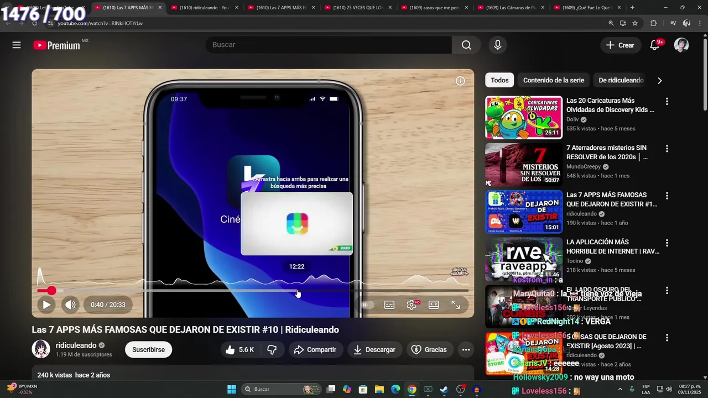Open Steam from the taskbar
The width and height of the screenshot is (708, 398).
pyautogui.click(x=444, y=389)
